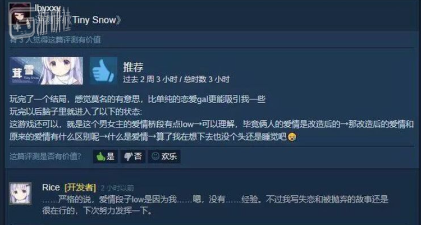Image resolution: width=421 pixels, height=225 pixels.
Task: Click the Tiny Snow game banner thumbnail
Action: tap(46, 71)
